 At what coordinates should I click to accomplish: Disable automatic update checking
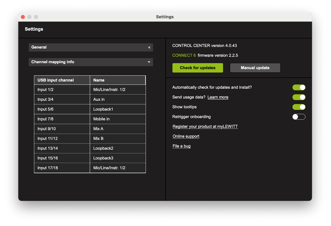click(299, 87)
